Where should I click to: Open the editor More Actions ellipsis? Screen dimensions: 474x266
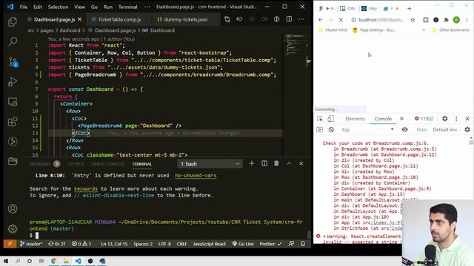(301, 19)
